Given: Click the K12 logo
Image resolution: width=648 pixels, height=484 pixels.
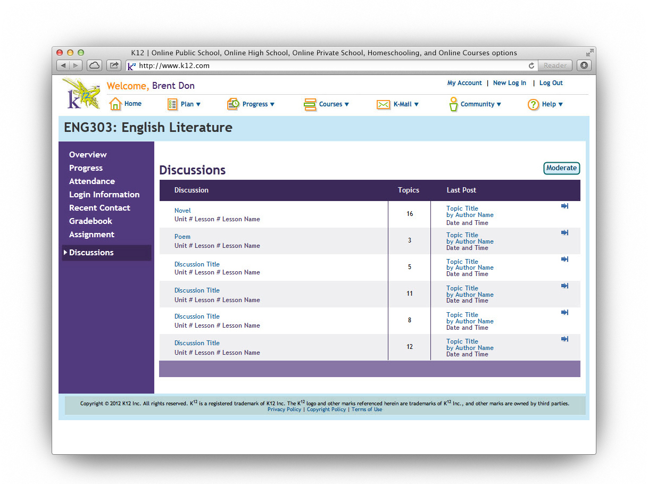Looking at the screenshot, I should [x=81, y=94].
